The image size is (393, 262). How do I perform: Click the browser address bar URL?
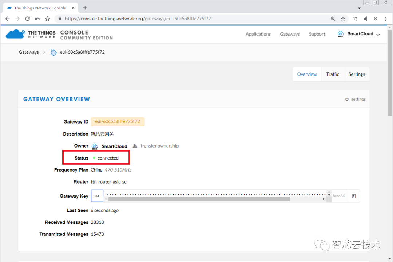click(x=138, y=19)
